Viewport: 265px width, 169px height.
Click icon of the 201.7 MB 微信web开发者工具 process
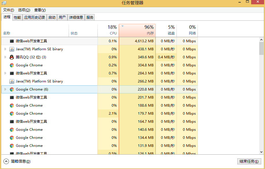[12, 97]
